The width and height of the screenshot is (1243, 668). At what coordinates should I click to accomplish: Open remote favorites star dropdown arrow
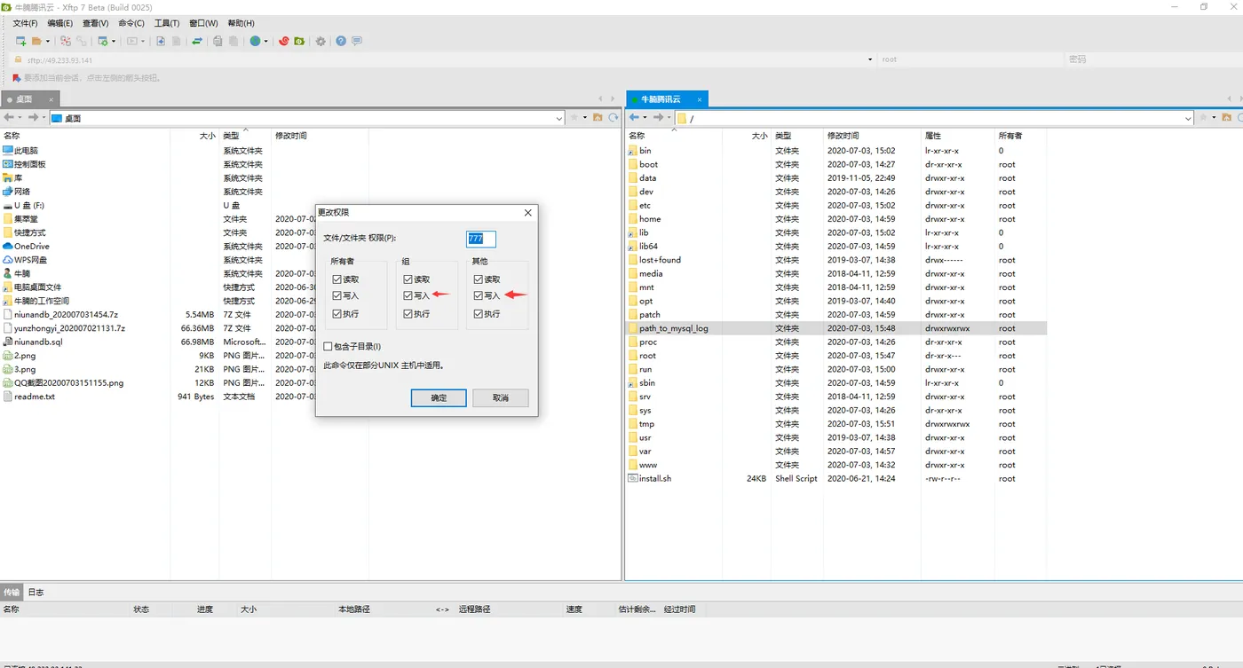[x=1214, y=118]
